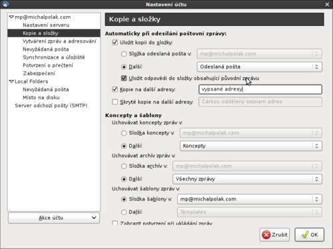Collapse the Local Folders tree
The width and height of the screenshot is (333, 249).
[11, 81]
